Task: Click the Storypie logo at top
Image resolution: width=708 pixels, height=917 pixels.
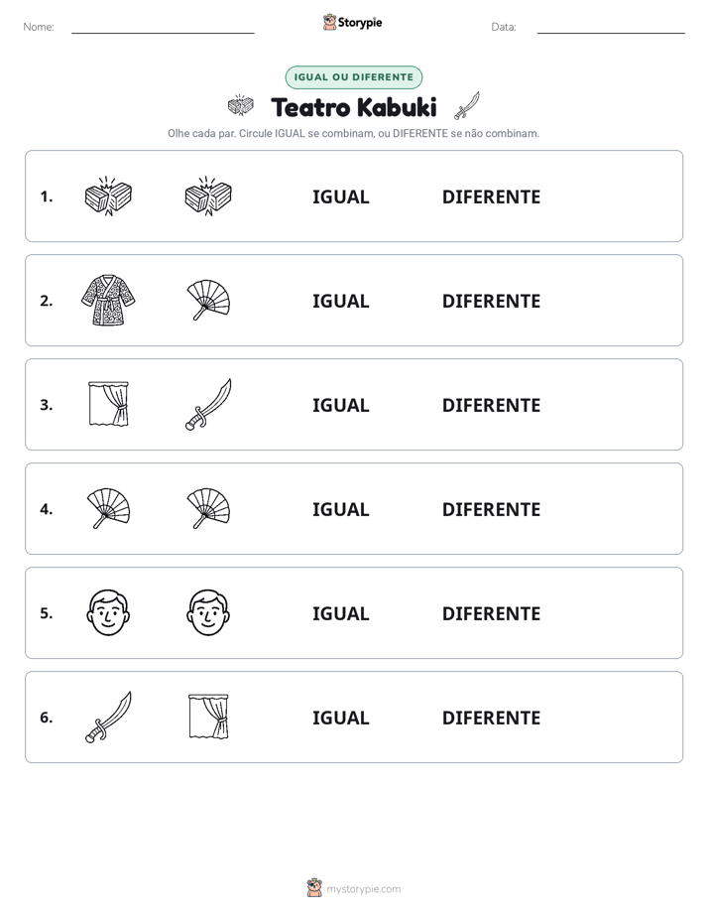Action: coord(353,22)
